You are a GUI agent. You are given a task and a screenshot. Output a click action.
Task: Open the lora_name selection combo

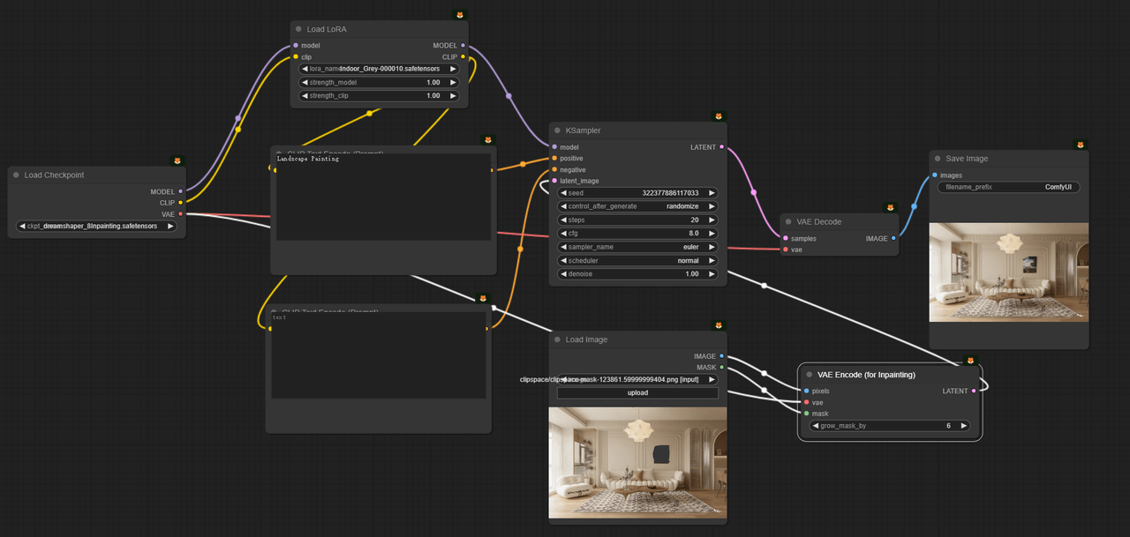point(380,69)
